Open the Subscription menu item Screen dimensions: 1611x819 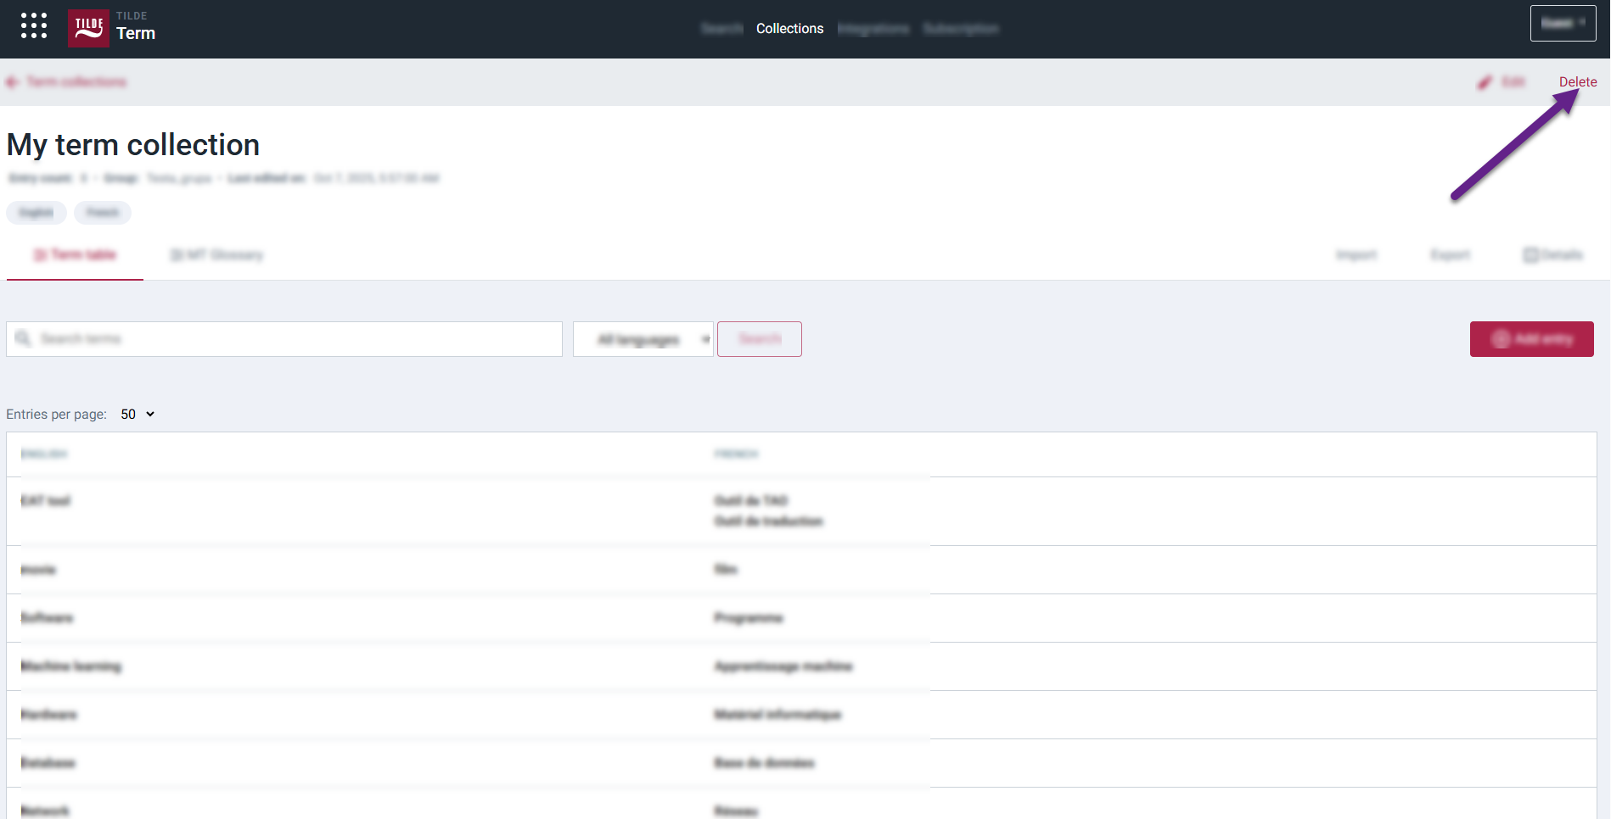(960, 29)
